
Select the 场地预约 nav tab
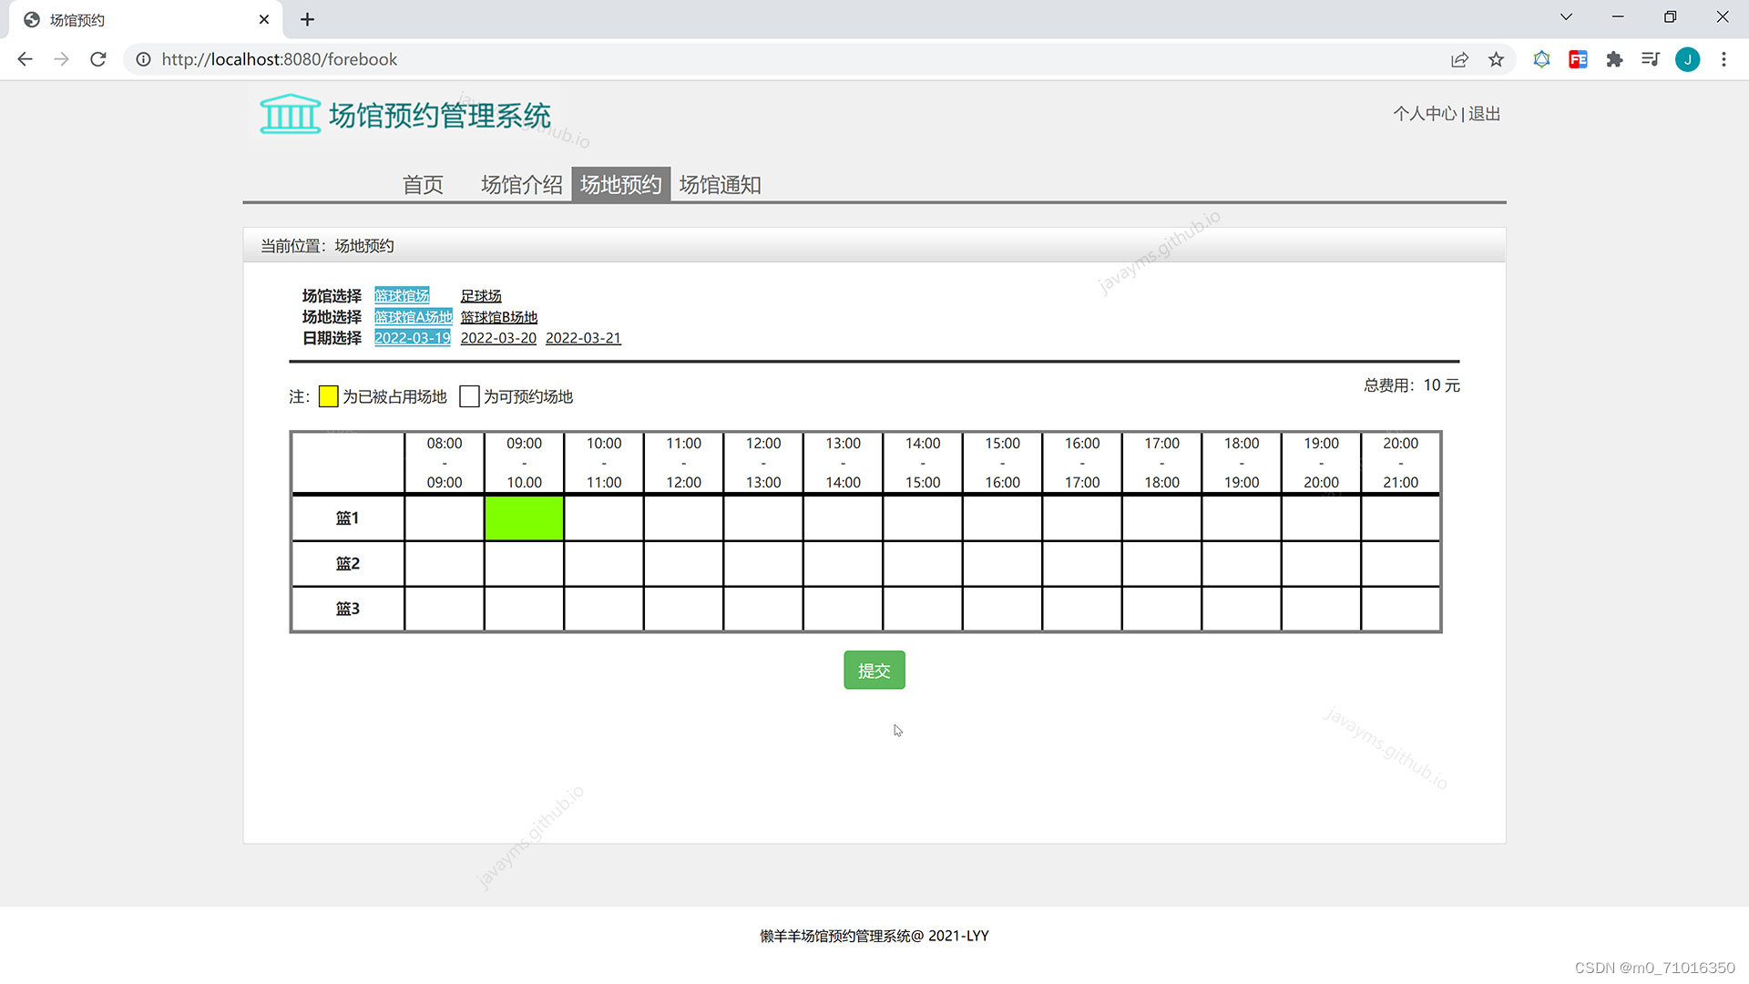tap(620, 184)
